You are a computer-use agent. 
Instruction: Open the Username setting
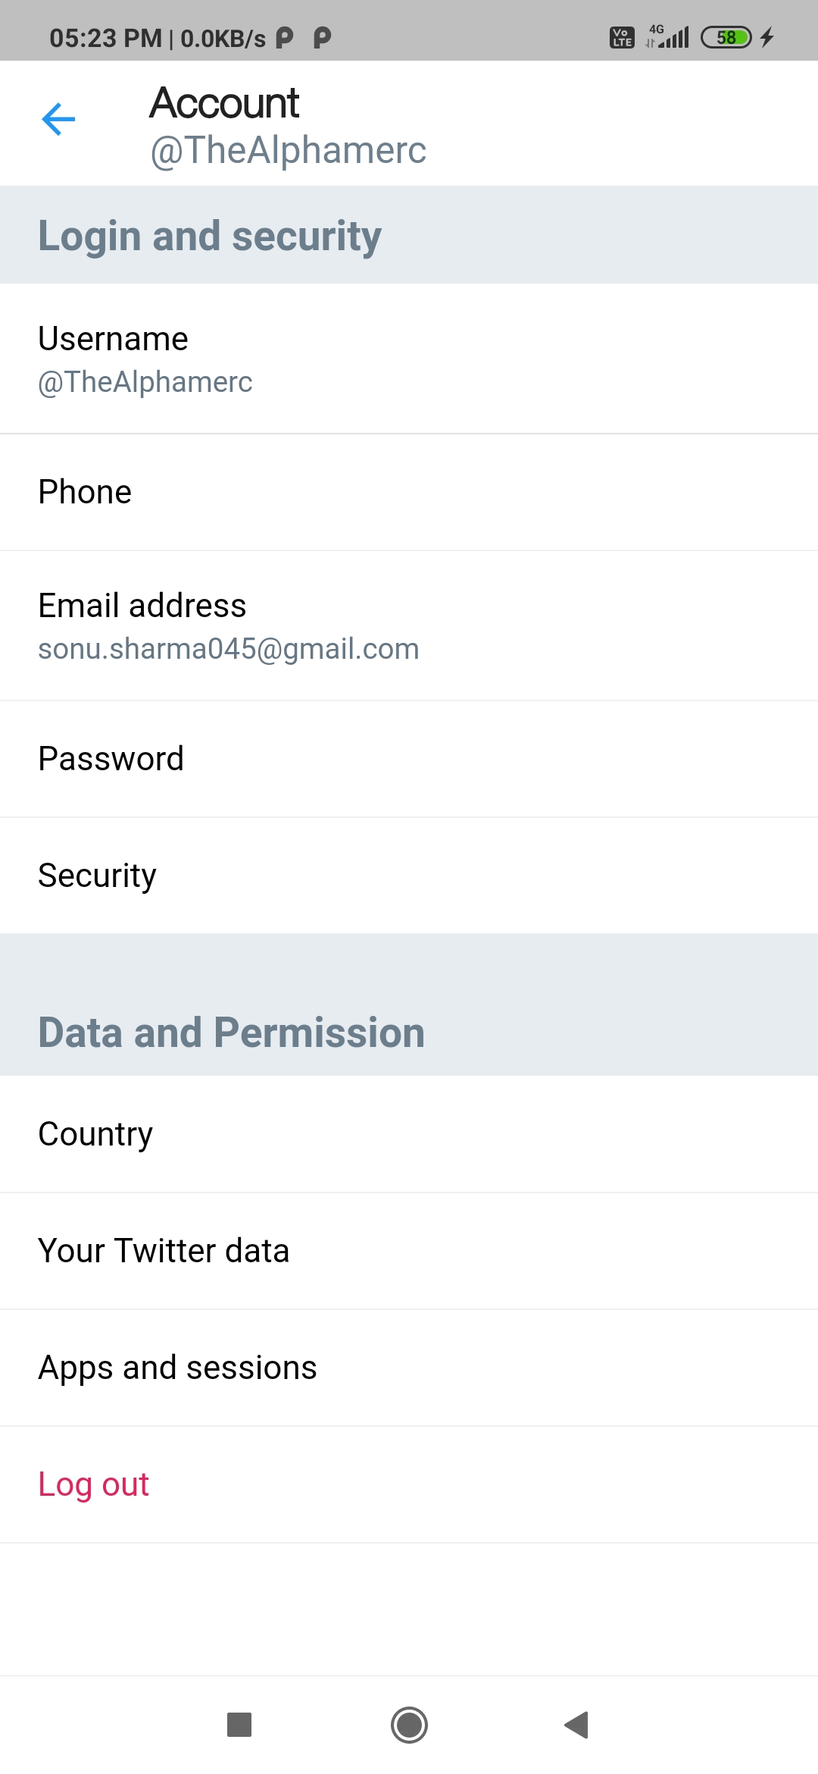tap(409, 359)
